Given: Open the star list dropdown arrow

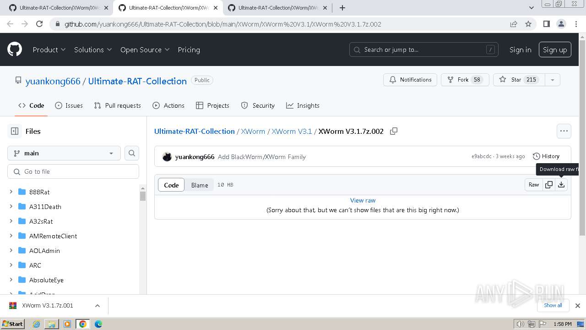Looking at the screenshot, I should pyautogui.click(x=553, y=80).
